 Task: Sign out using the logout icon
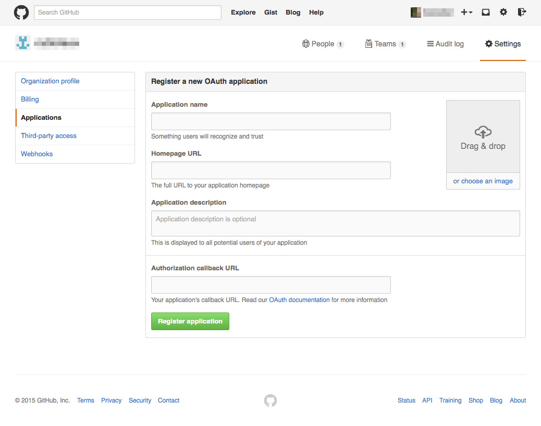[x=522, y=11]
